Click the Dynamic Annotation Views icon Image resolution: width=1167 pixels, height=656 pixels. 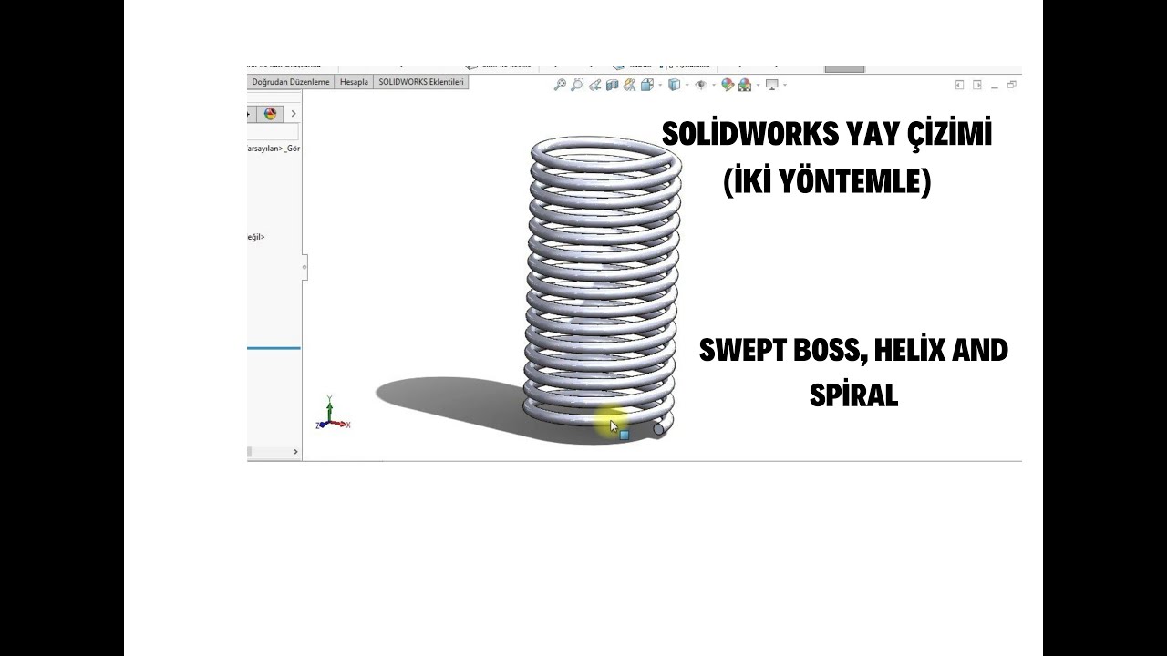coord(629,85)
